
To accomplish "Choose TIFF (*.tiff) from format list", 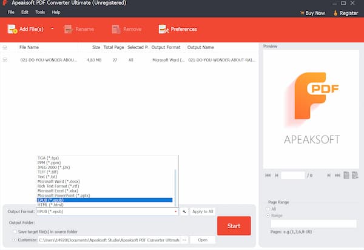I will 105,172.
